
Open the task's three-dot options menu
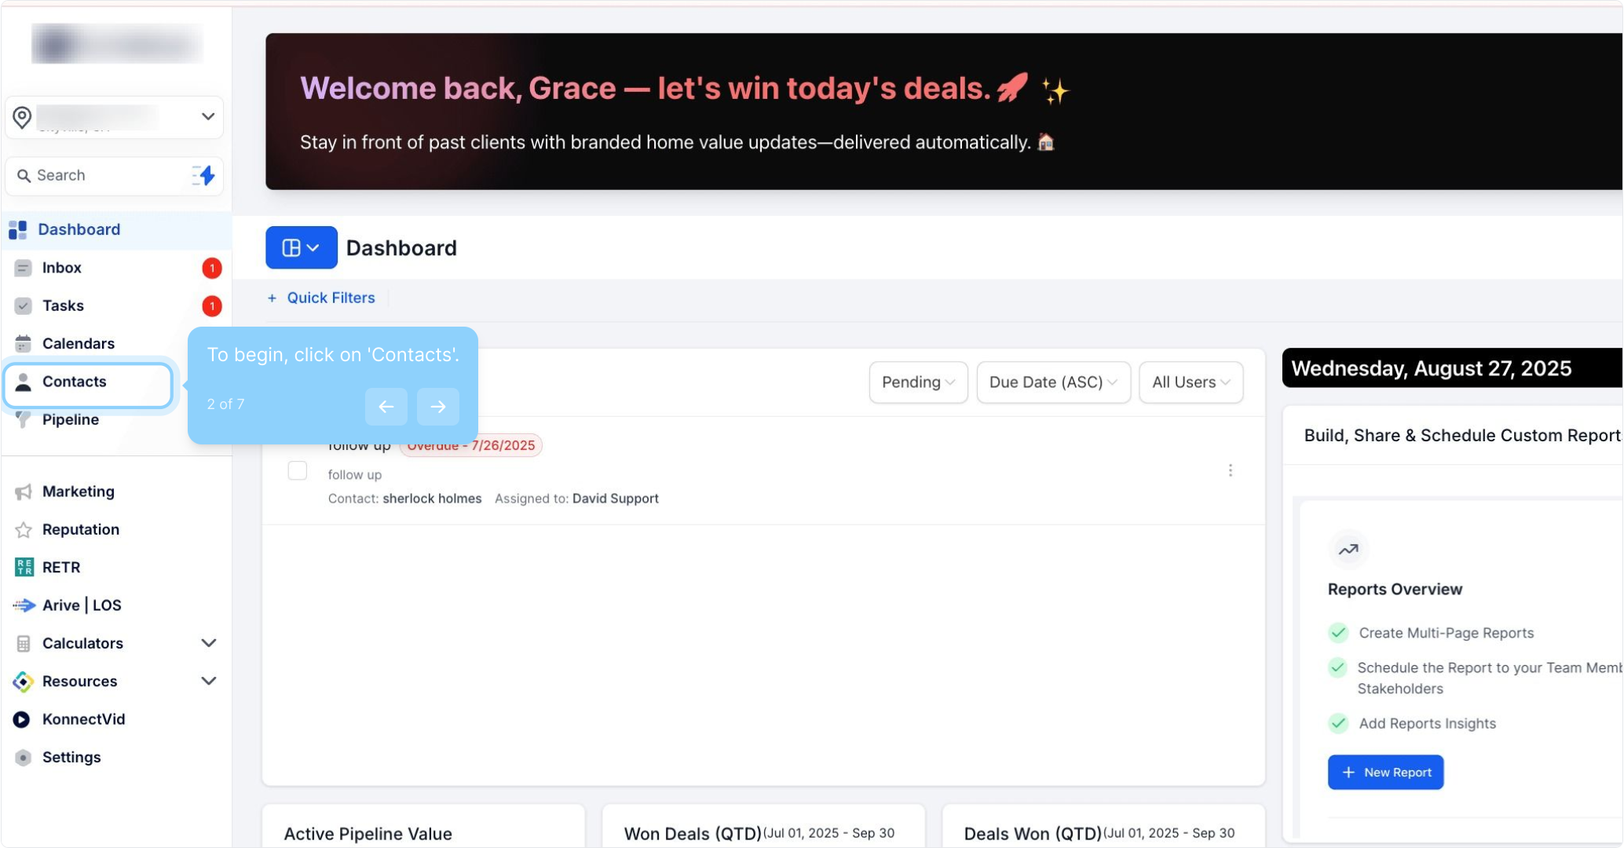pyautogui.click(x=1230, y=470)
